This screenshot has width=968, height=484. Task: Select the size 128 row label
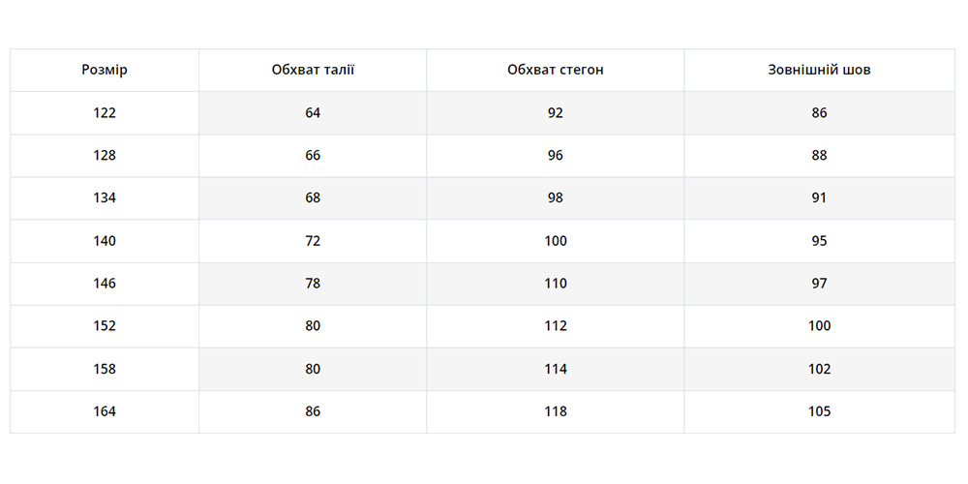105,155
